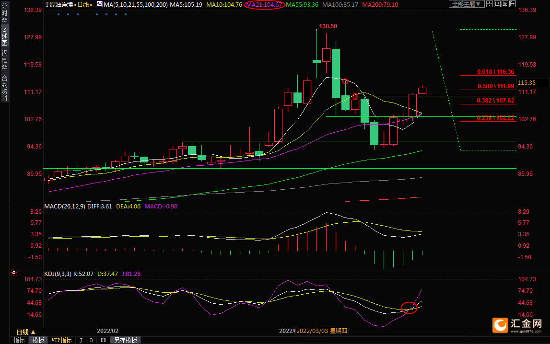The height and width of the screenshot is (344, 550).
Task: Open the 全部主题 dropdown
Action: click(467, 4)
